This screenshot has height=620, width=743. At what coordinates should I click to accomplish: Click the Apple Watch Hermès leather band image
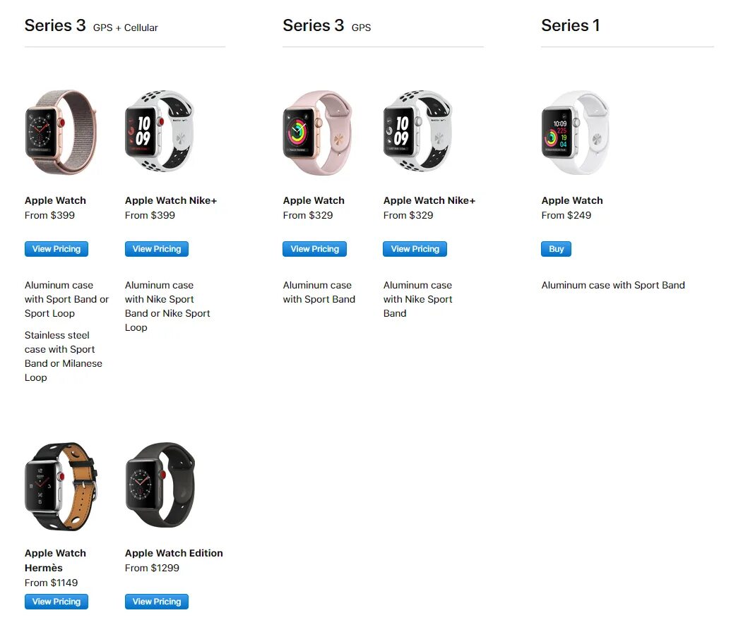61,487
